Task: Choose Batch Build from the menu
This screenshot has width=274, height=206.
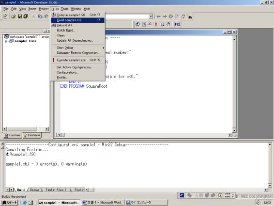Action: (78, 30)
